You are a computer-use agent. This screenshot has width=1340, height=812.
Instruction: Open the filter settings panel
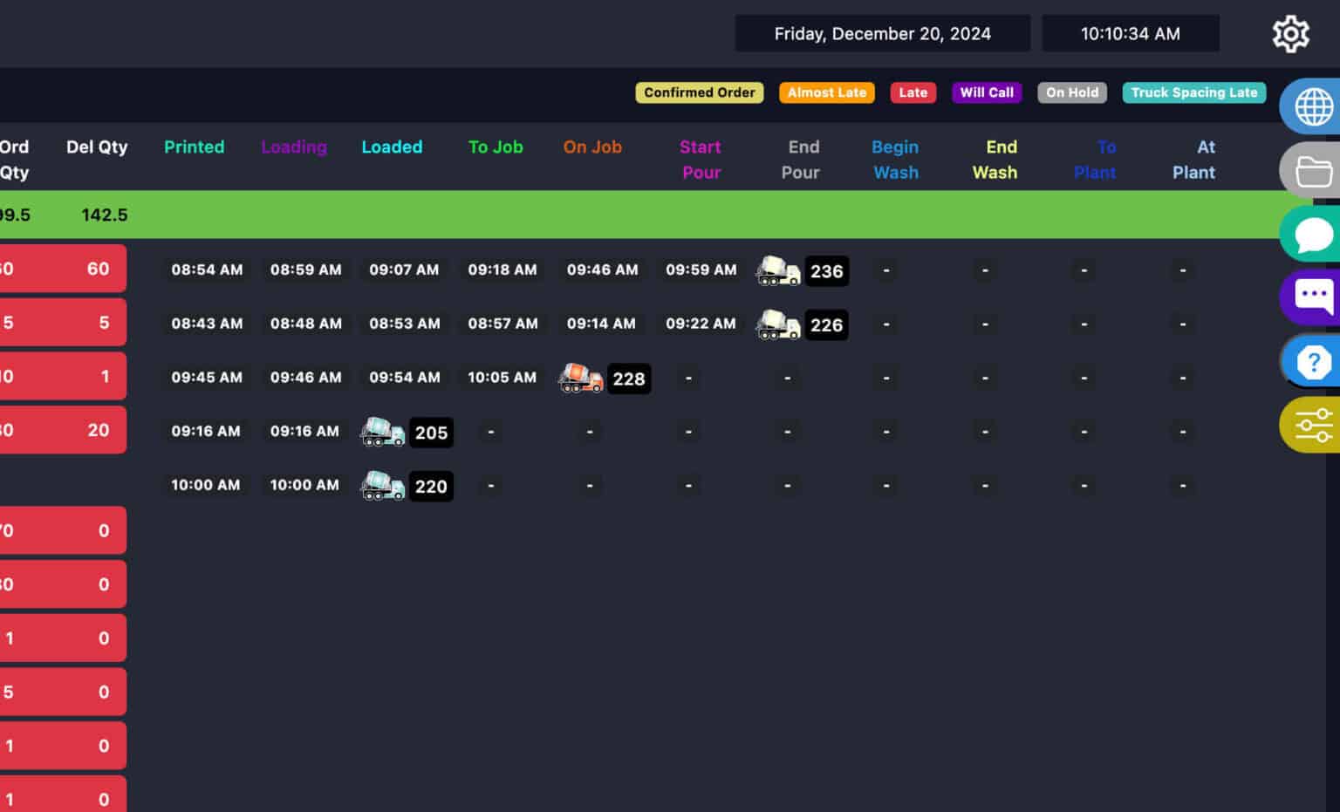tap(1313, 425)
